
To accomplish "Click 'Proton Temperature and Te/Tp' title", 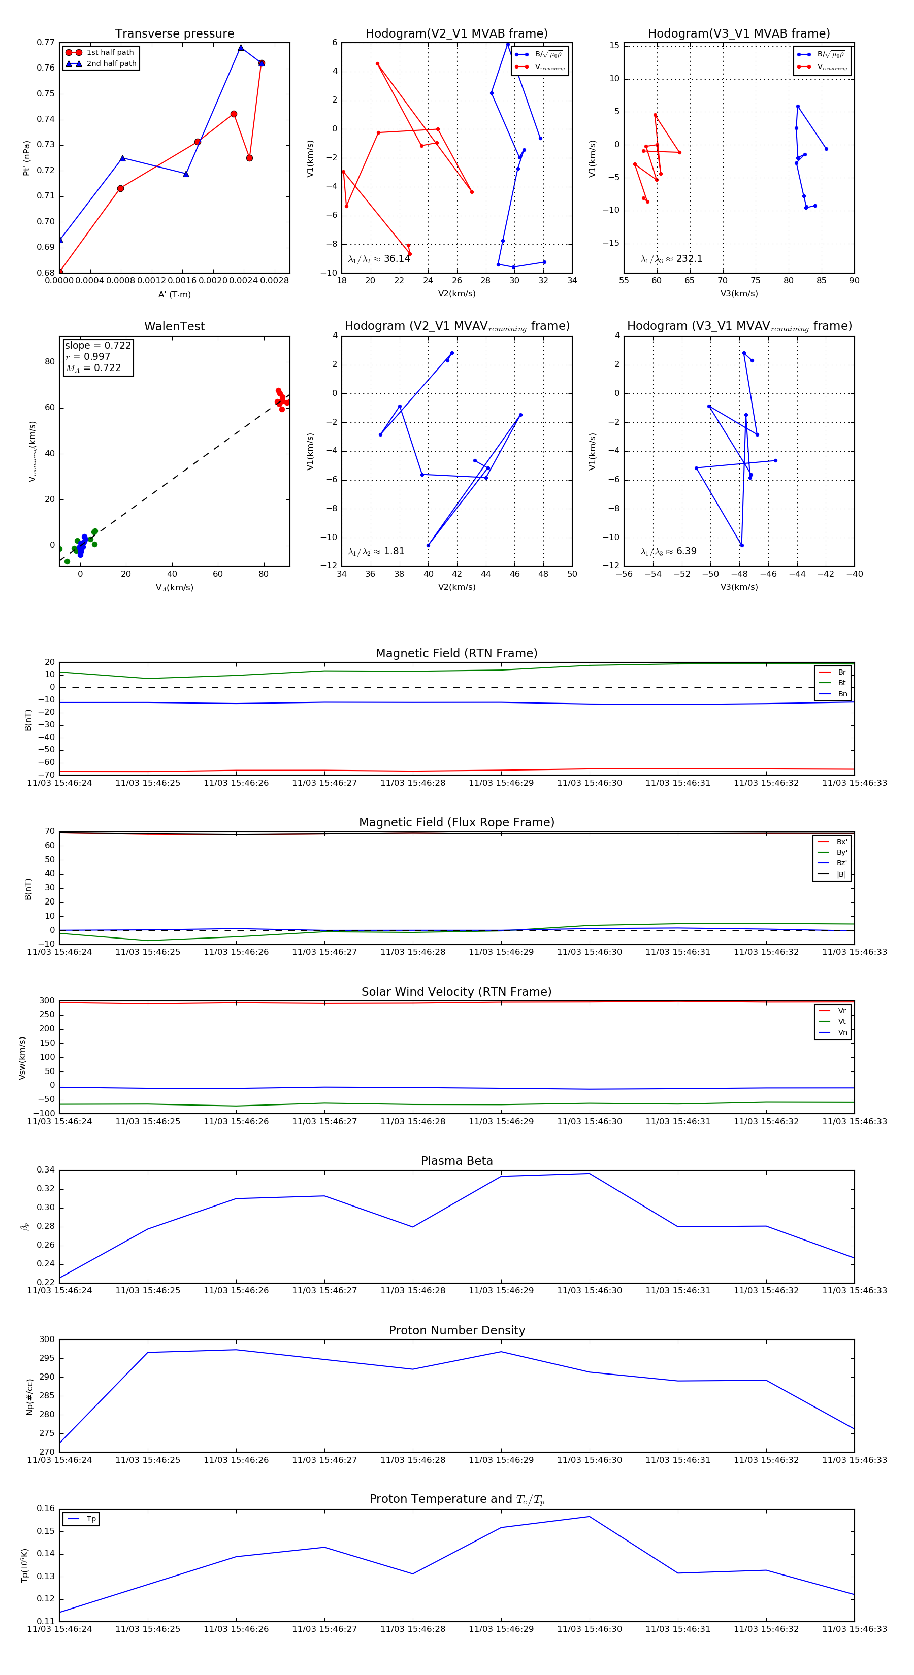I will 456,1499.
